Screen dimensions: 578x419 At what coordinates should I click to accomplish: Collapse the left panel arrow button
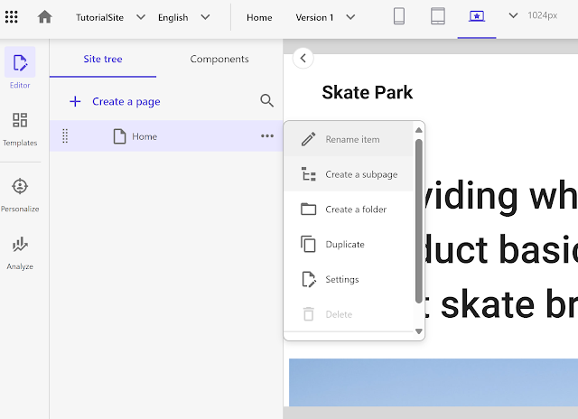(303, 58)
